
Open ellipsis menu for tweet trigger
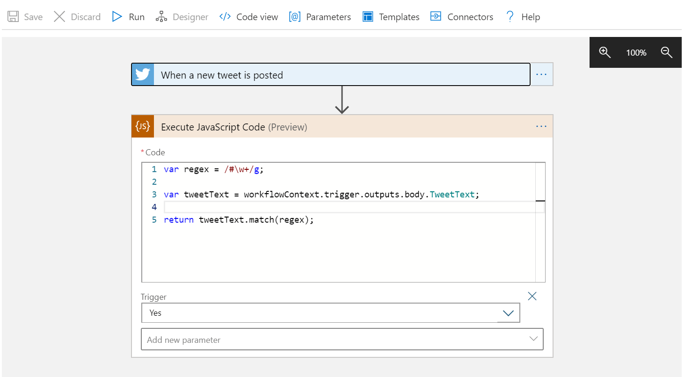541,75
